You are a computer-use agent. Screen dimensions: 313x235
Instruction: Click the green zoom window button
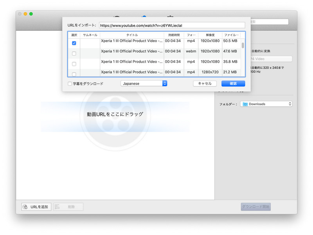(x=31, y=14)
